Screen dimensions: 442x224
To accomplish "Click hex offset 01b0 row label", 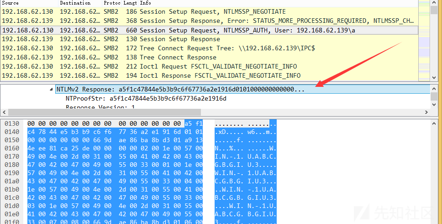I will [x=12, y=189].
